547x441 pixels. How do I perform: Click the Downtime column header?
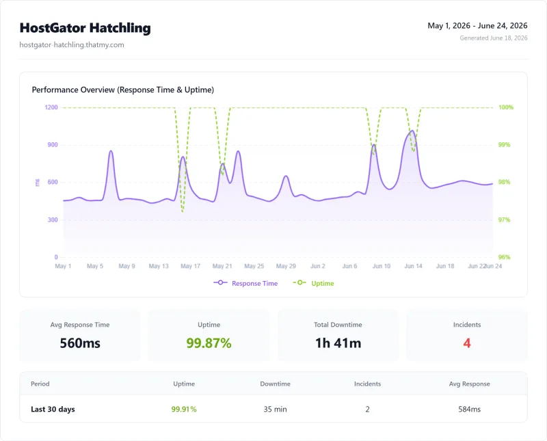point(276,384)
